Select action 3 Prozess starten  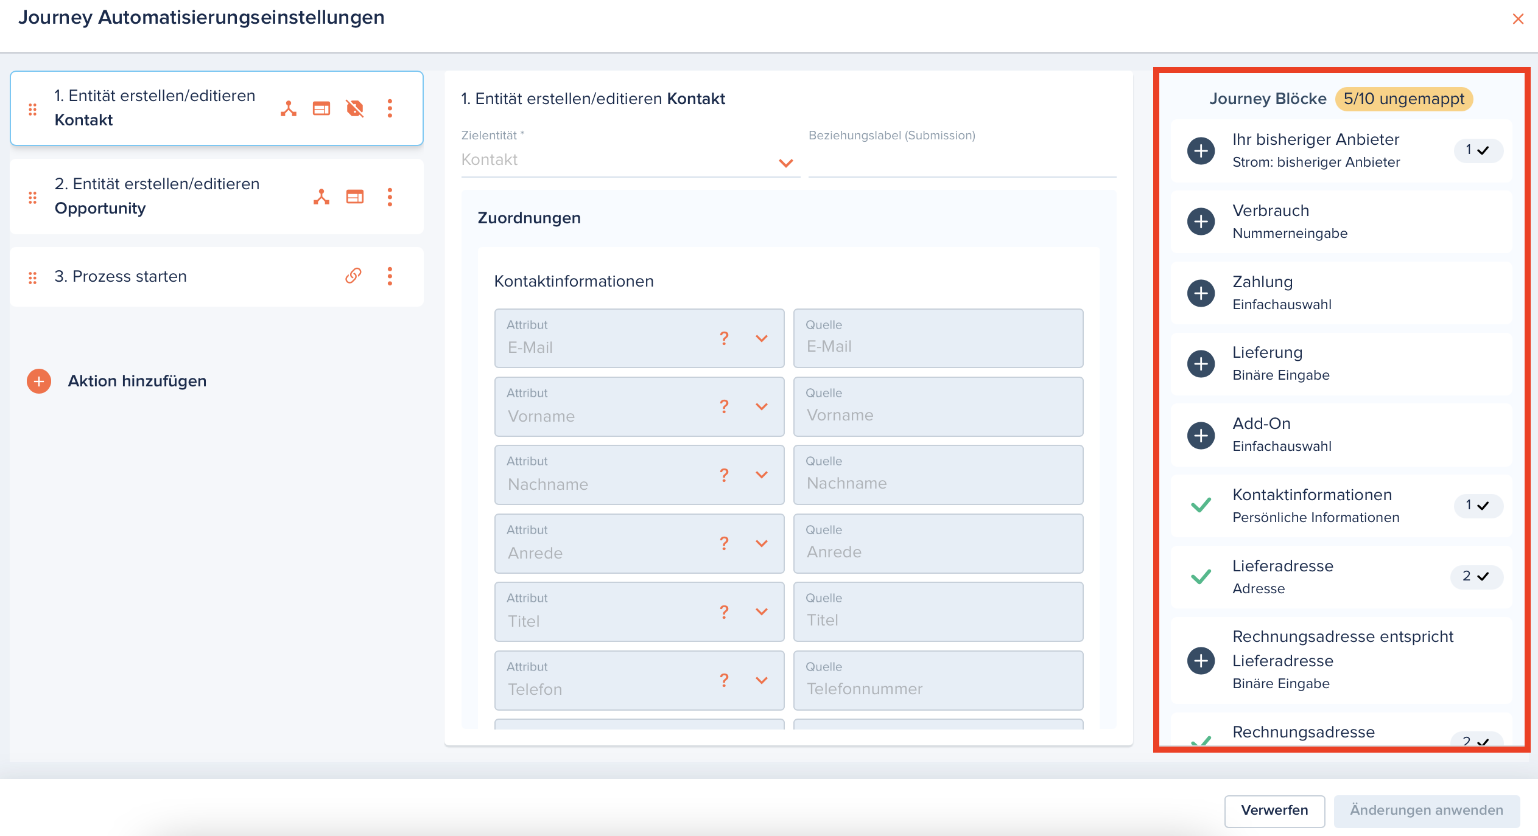point(217,276)
